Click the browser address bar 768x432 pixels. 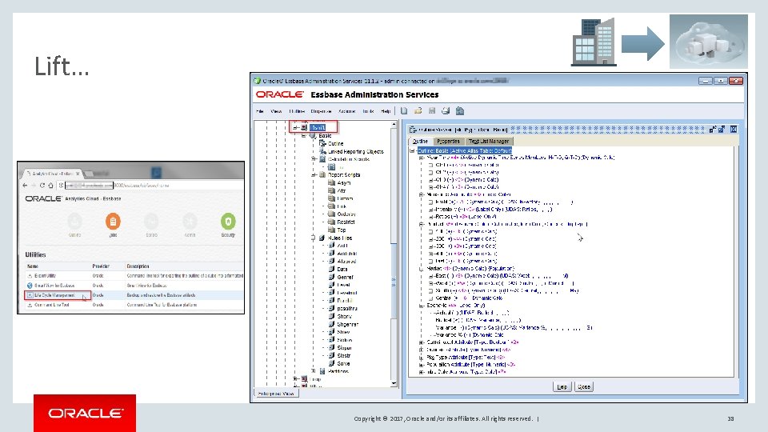tap(151, 186)
